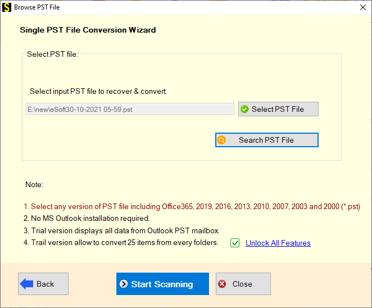Click the PST file path input field
372x308 pixels.
point(130,109)
